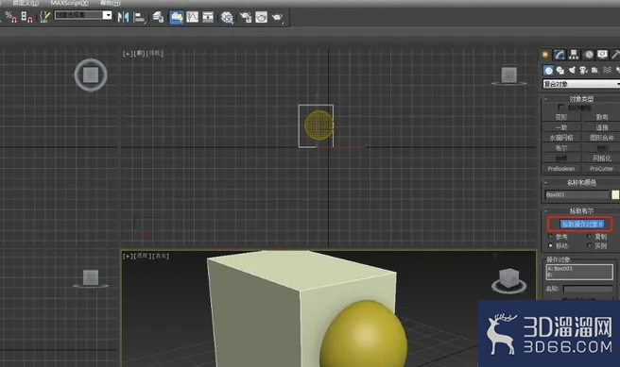Toggle the Spinner Snap tool
Image resolution: width=620 pixels, height=367 pixels.
coord(26,17)
